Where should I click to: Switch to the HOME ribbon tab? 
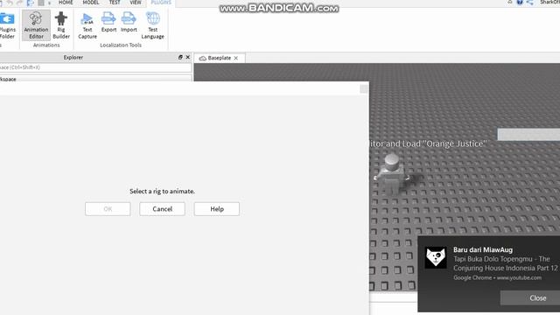coord(66,3)
